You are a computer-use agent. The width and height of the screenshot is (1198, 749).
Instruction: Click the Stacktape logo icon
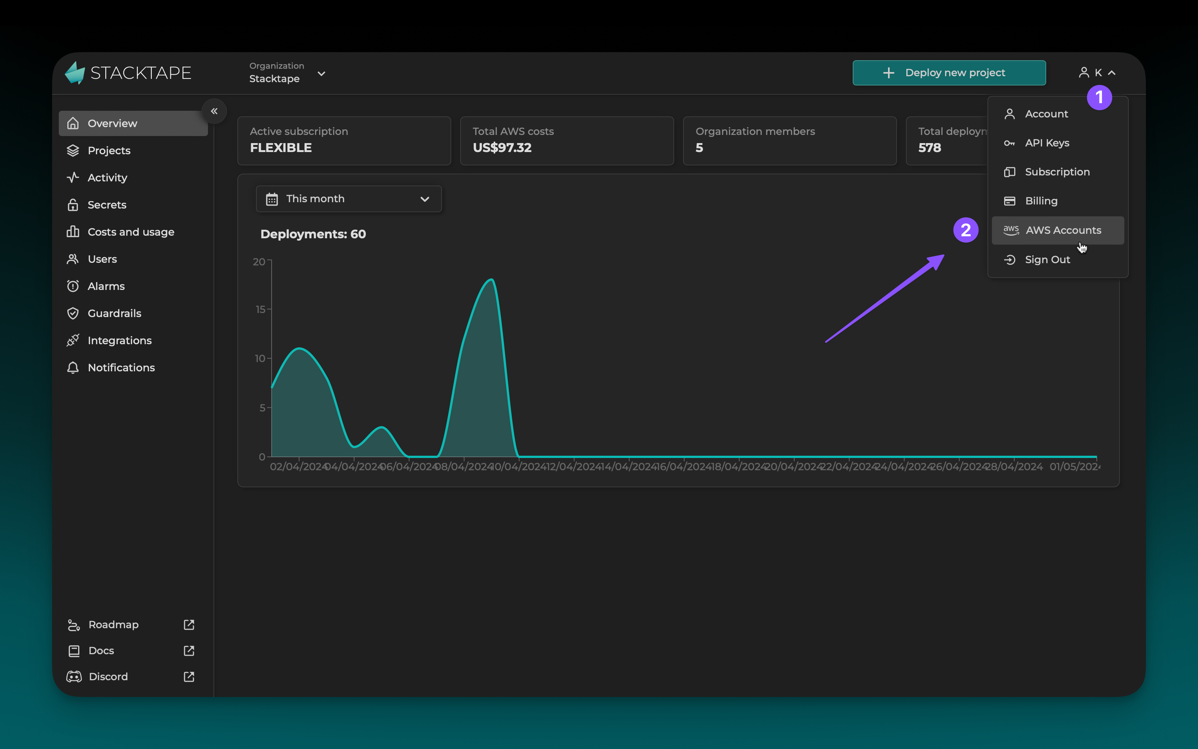[75, 73]
